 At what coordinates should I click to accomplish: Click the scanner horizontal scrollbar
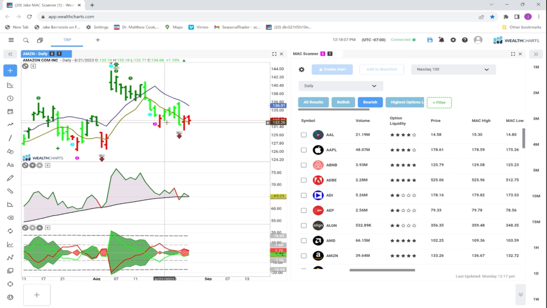pyautogui.click(x=382, y=270)
